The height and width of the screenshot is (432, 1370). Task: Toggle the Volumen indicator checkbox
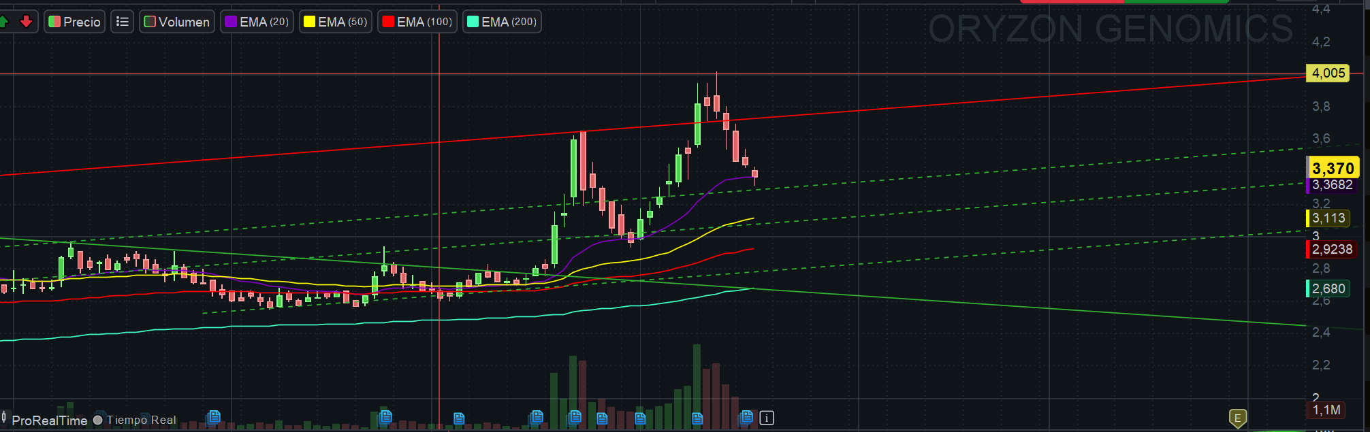tap(150, 22)
